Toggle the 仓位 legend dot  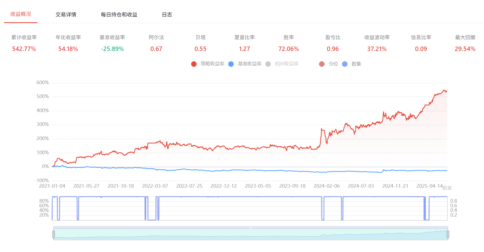coord(322,64)
